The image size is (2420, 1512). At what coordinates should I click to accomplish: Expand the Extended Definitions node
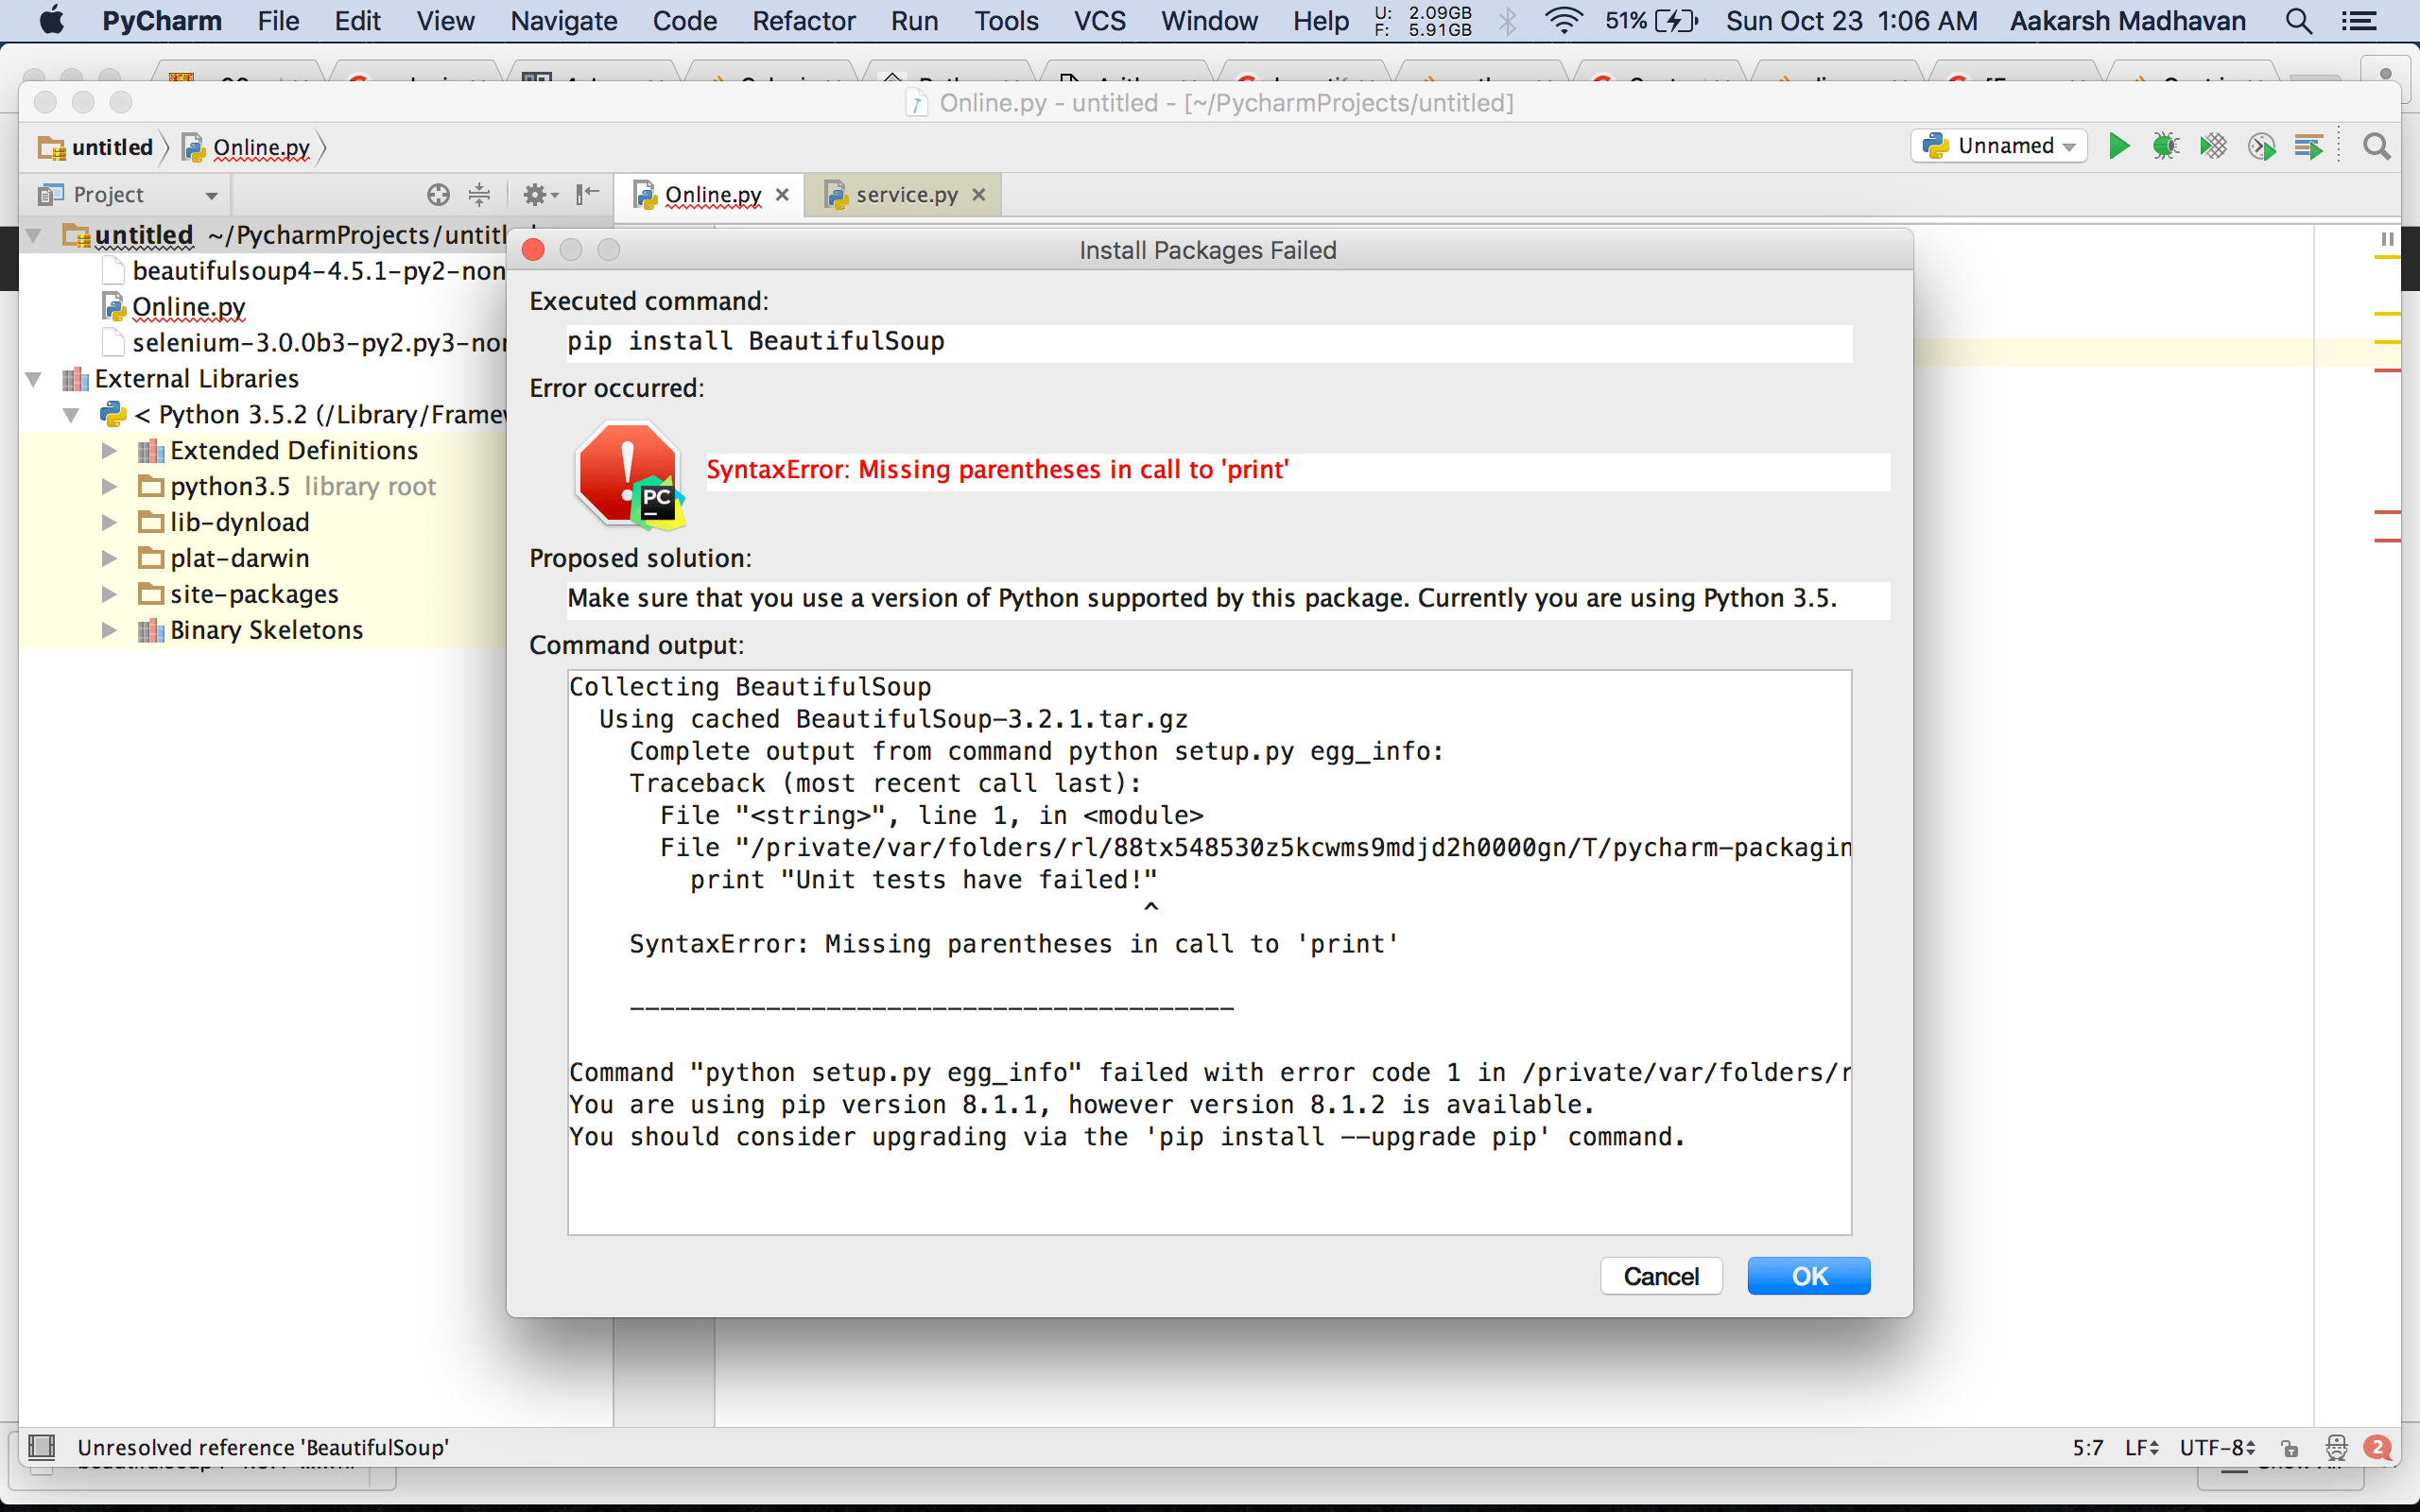point(109,451)
